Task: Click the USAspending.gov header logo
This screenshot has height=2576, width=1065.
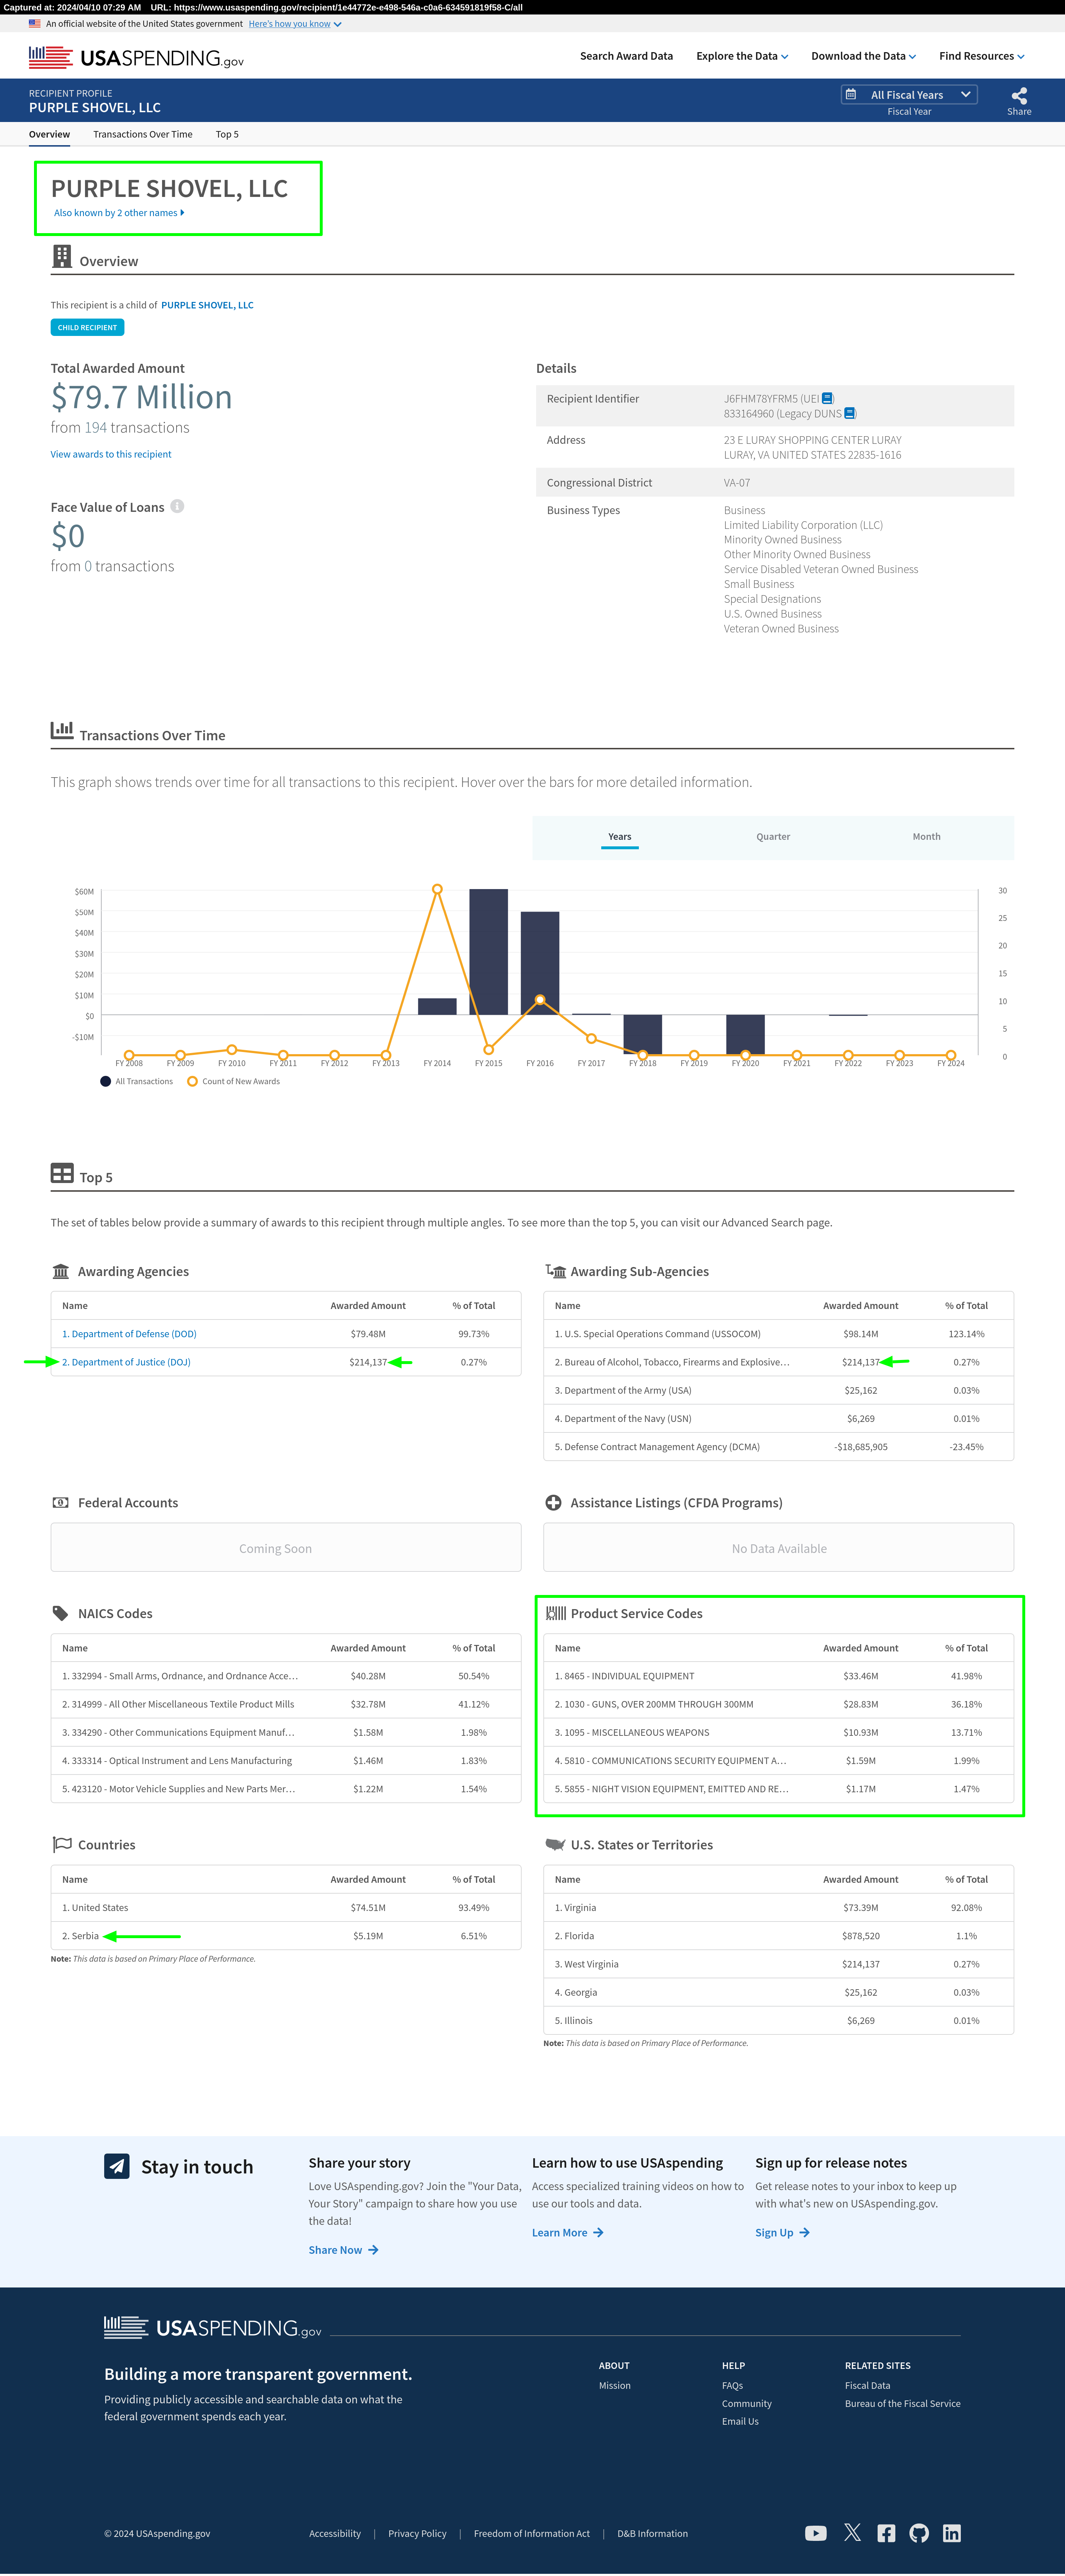Action: pos(136,58)
